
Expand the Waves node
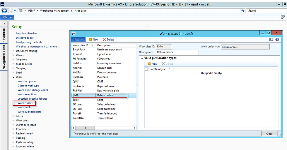[x=13, y=55]
